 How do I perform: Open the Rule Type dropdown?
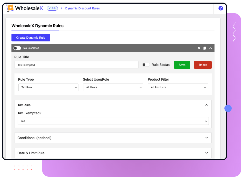click(48, 87)
